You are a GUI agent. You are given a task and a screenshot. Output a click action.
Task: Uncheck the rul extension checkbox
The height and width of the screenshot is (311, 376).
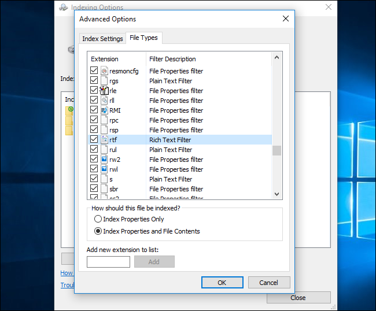94,149
